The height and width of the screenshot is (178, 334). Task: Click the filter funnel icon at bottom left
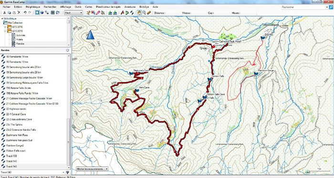tap(68, 172)
